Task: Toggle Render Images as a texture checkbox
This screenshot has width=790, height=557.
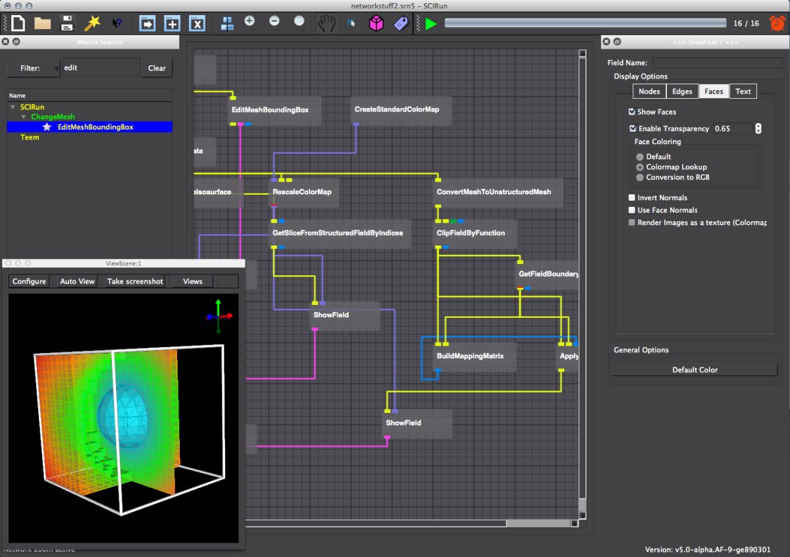Action: pyautogui.click(x=632, y=223)
